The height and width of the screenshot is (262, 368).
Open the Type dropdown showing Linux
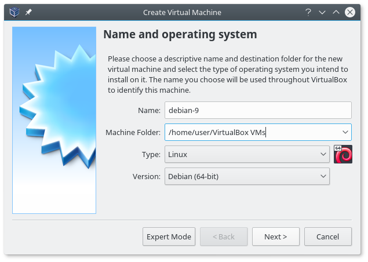(247, 154)
